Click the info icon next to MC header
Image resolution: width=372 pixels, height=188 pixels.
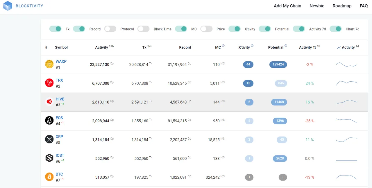coord(223,46)
